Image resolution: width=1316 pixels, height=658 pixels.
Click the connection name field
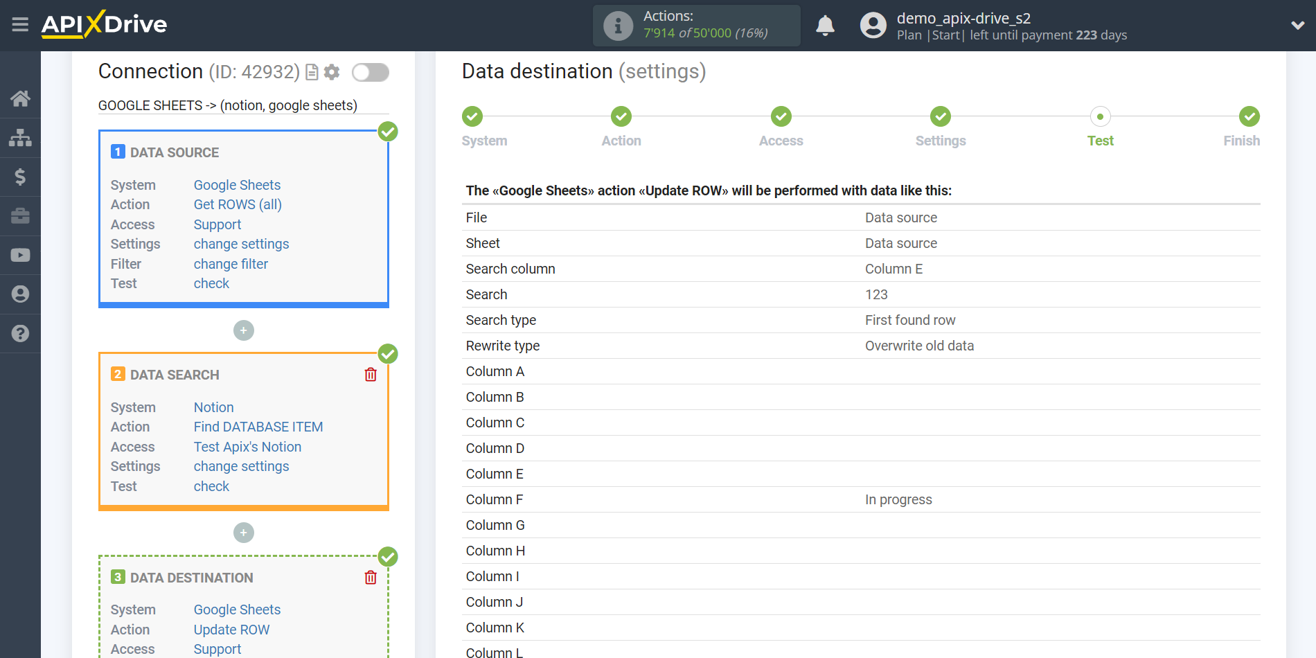click(243, 105)
